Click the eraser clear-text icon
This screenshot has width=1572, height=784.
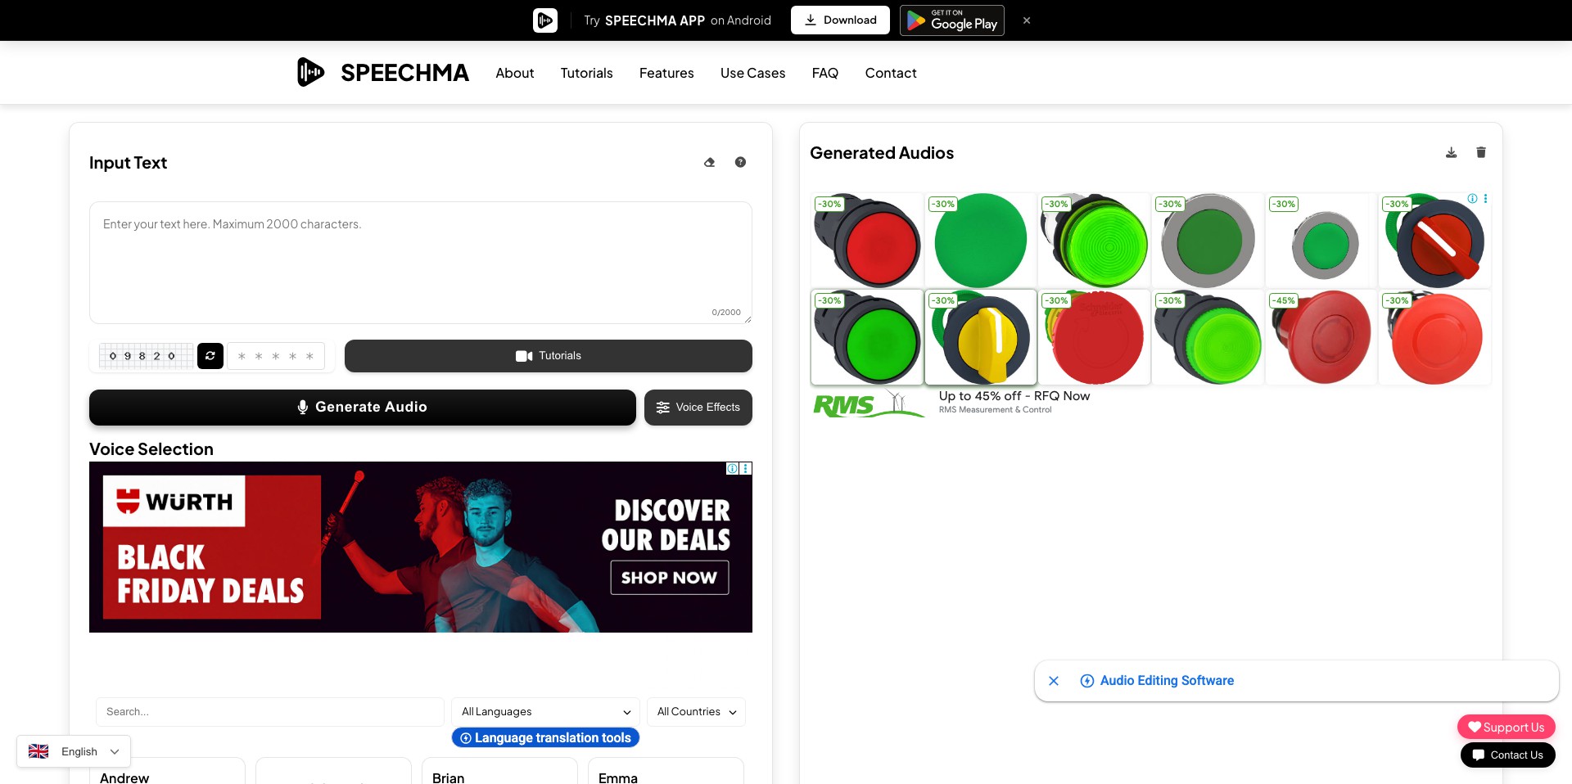tap(710, 162)
